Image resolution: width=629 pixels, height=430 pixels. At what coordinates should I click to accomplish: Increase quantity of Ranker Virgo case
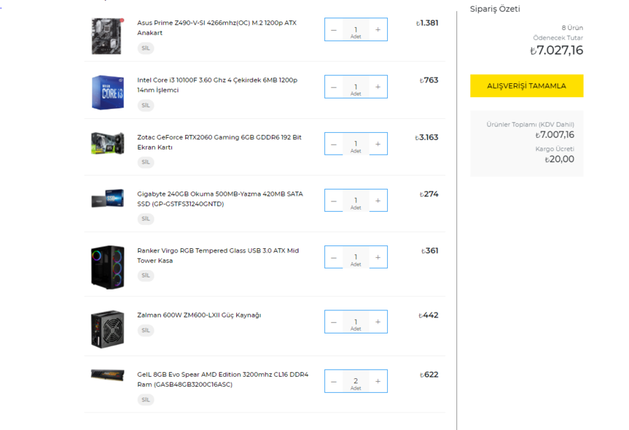click(378, 257)
